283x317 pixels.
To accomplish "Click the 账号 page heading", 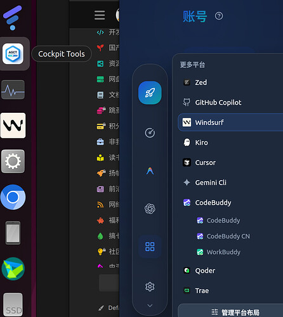I will point(195,16).
